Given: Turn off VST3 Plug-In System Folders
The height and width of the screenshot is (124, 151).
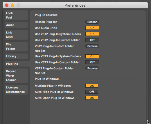Looking at the screenshot, I should point(92,56).
